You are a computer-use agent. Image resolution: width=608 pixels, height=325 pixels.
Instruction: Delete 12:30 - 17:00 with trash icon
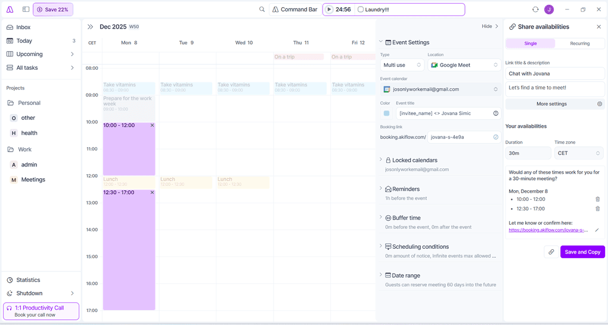(597, 209)
